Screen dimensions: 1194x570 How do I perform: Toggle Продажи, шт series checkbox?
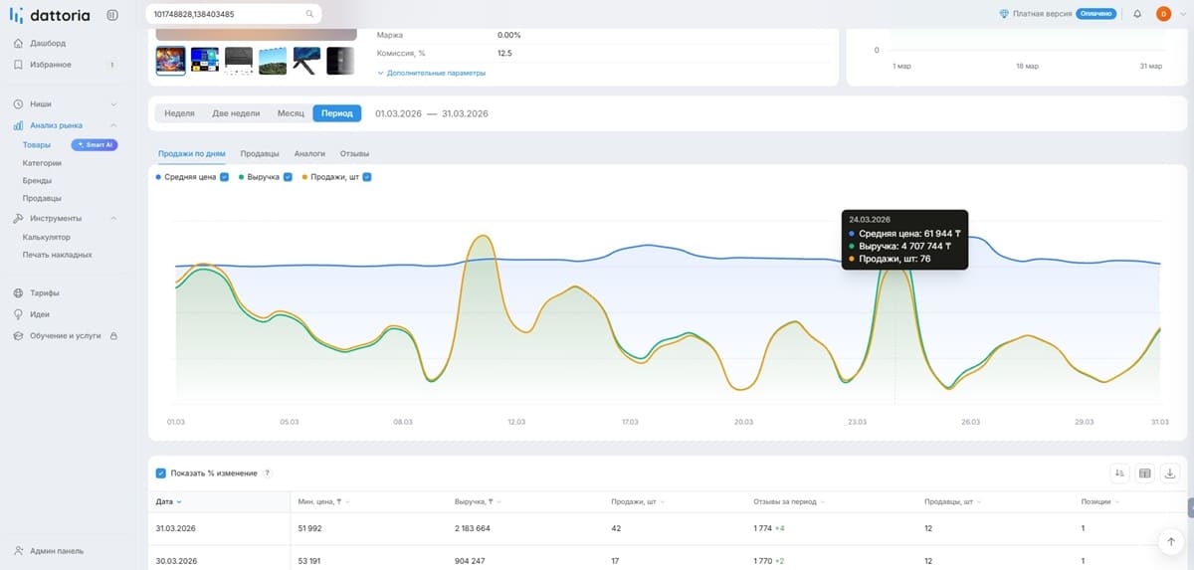click(367, 177)
